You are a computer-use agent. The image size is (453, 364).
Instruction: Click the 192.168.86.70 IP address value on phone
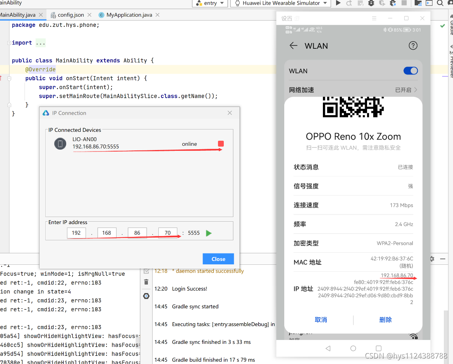396,275
